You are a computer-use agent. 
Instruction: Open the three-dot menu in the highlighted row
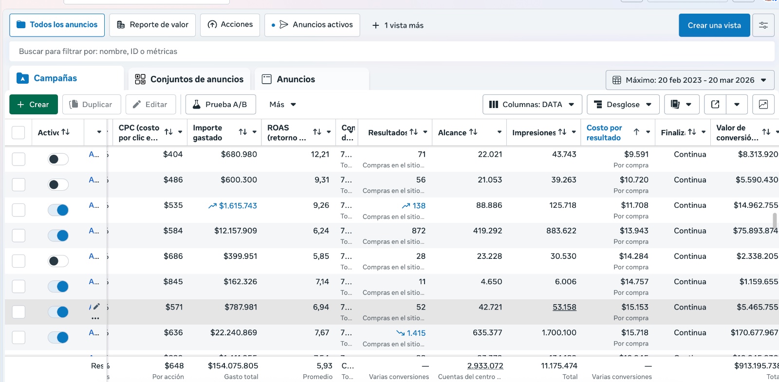pos(95,318)
